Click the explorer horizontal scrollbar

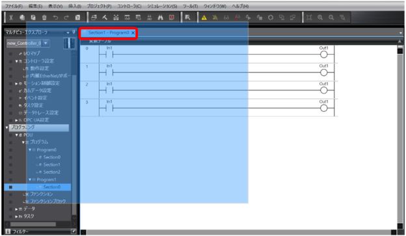coord(33,224)
